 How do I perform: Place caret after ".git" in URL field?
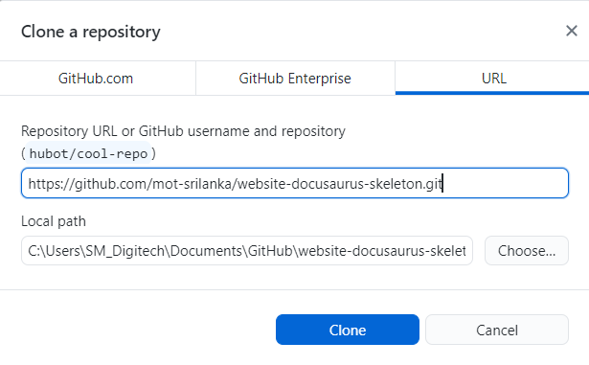[442, 184]
